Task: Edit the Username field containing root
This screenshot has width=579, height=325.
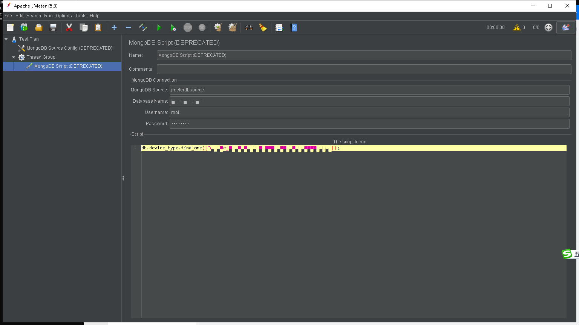Action: 369,112
